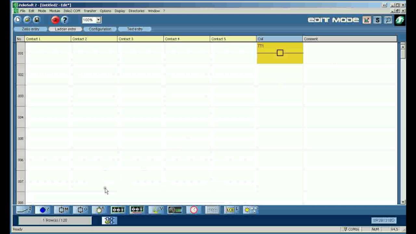Select the analog comparators tool

point(175,210)
